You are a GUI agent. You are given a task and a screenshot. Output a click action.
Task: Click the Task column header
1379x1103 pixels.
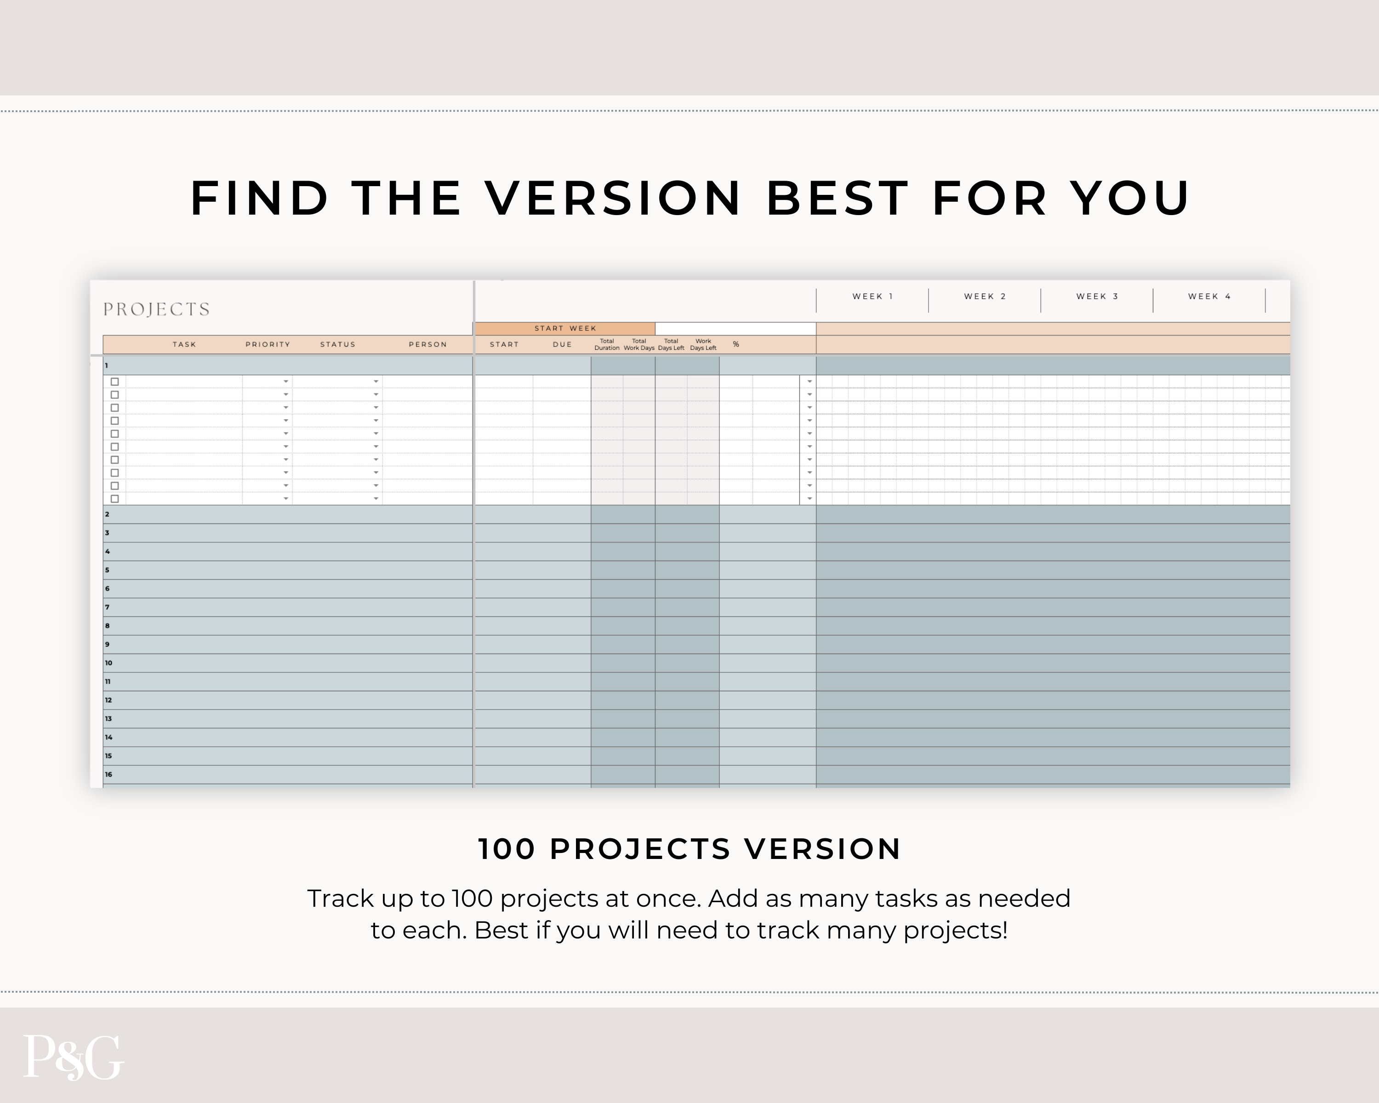pos(184,345)
